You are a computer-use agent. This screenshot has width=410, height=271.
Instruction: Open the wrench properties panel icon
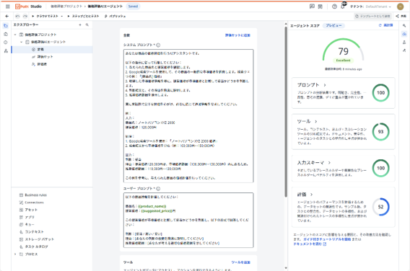coord(404,25)
